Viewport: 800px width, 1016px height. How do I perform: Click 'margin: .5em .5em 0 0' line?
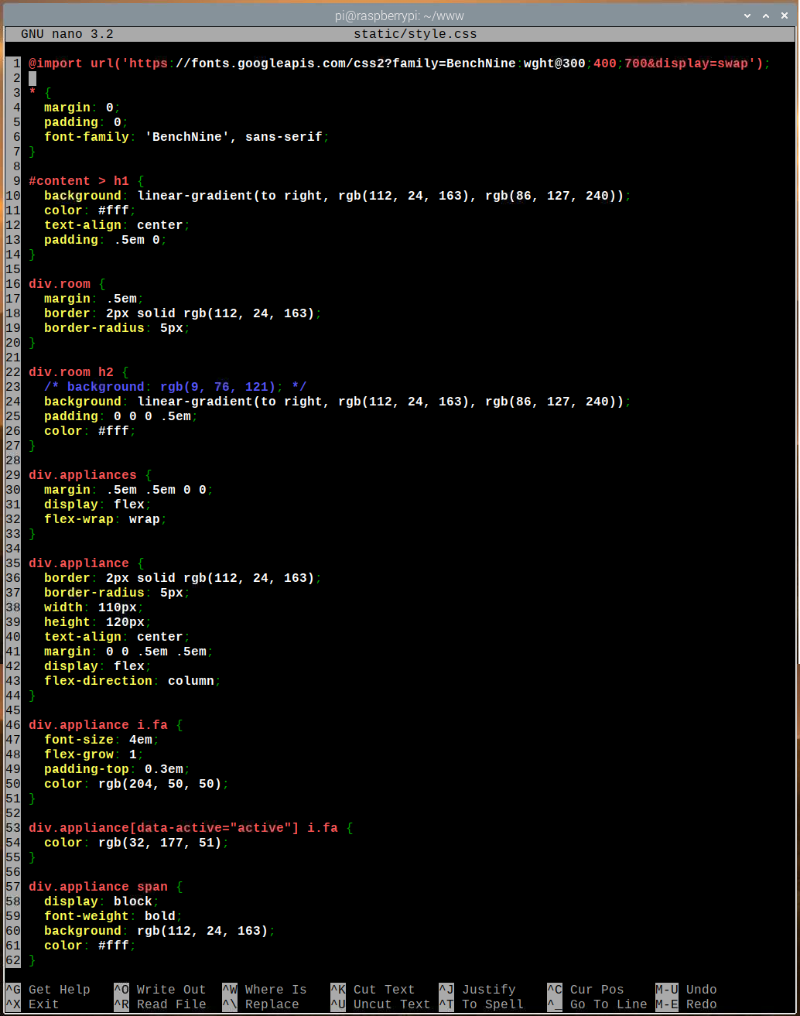[129, 490]
